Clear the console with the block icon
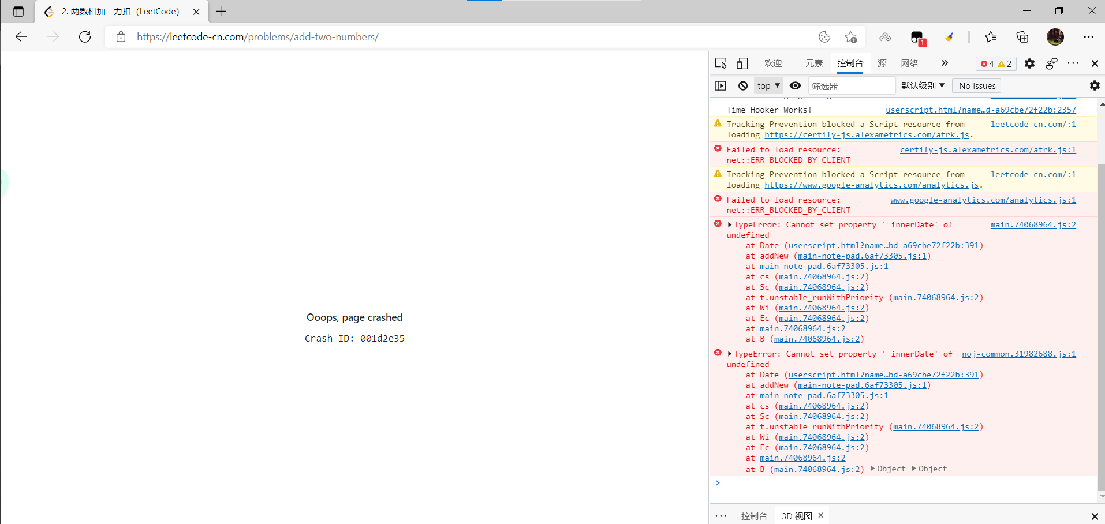1105x524 pixels. (x=743, y=86)
